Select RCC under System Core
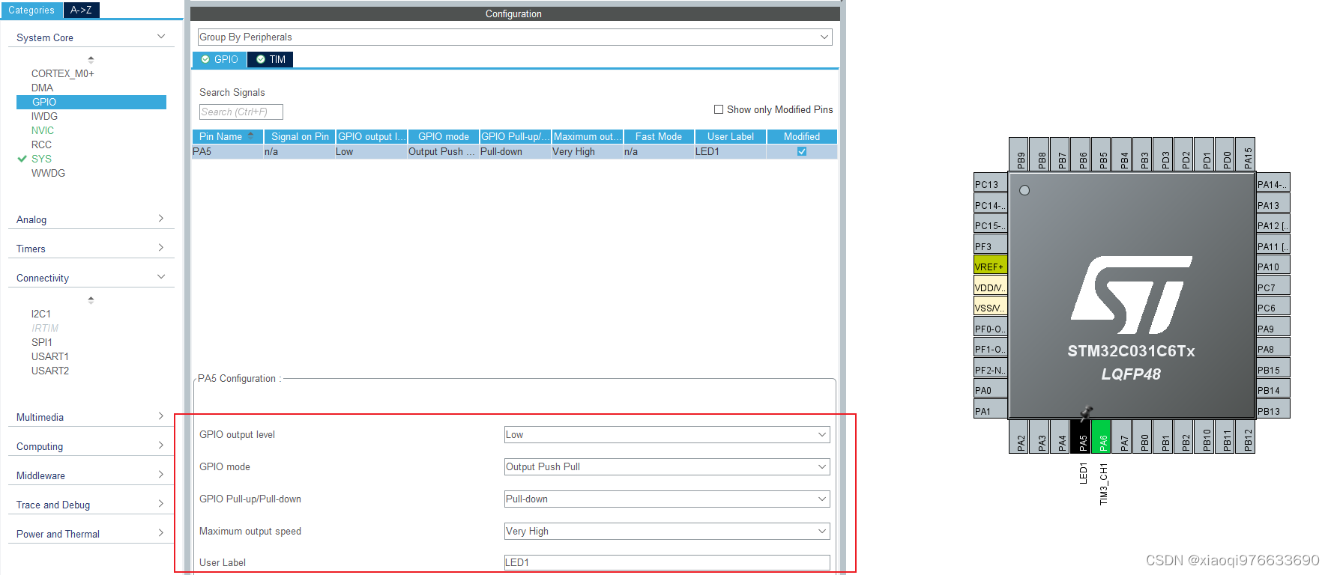This screenshot has height=575, width=1331. [42, 144]
